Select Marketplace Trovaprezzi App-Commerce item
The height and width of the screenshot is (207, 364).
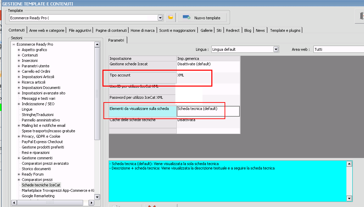58,190
